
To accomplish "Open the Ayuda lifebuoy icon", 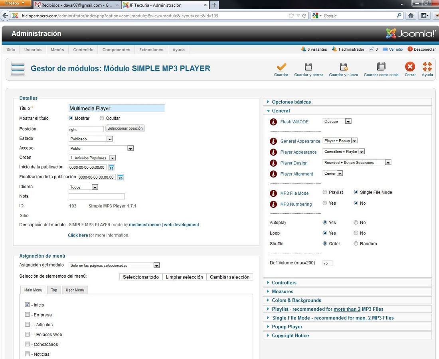I will [427, 67].
